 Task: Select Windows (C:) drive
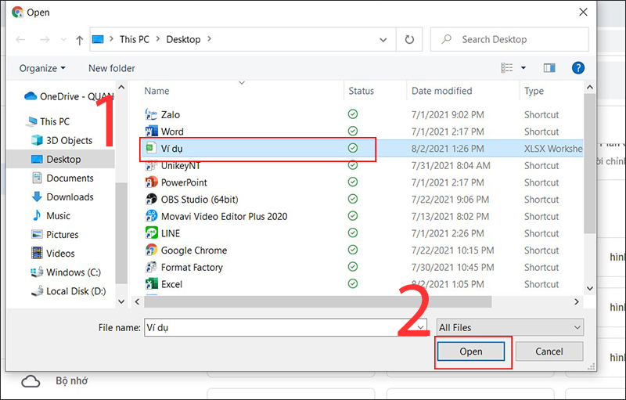(x=74, y=272)
